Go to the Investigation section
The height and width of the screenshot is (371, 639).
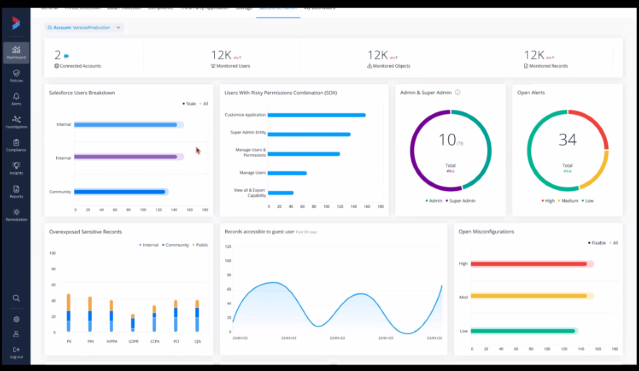tap(16, 122)
